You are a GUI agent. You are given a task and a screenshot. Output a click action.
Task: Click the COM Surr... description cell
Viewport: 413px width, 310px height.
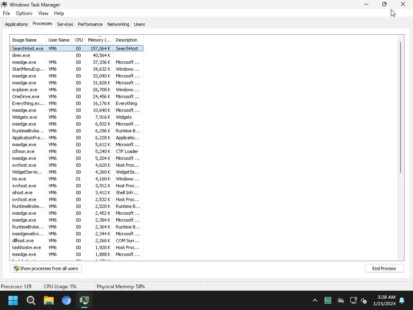click(x=127, y=241)
